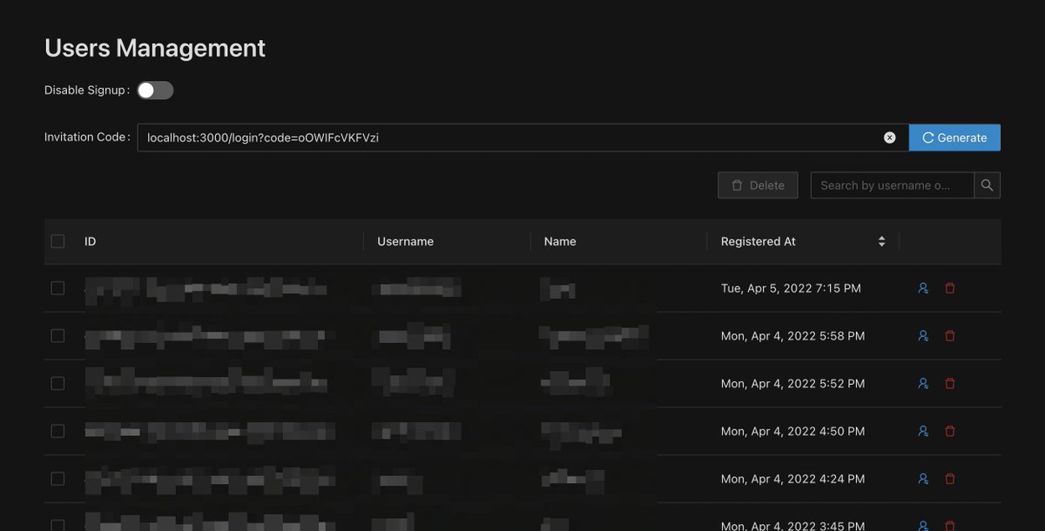Open user icon for Apr 4 4:50 PM row

pyautogui.click(x=923, y=431)
